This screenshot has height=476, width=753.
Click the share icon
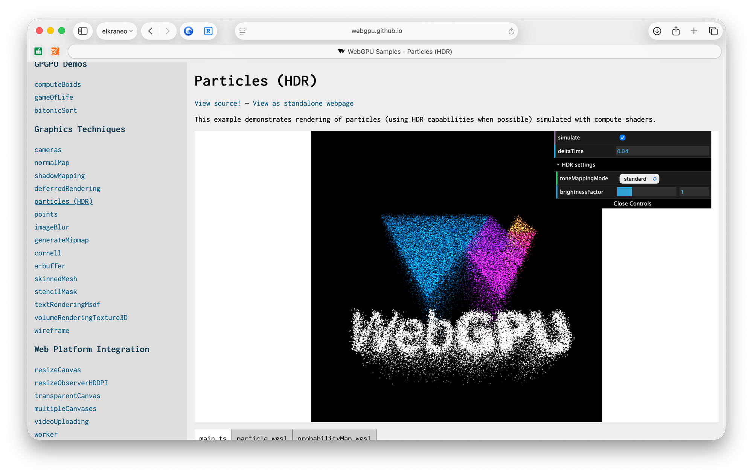point(676,31)
